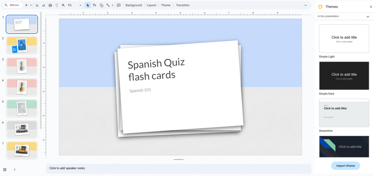Open the Line type dropdown arrow
The height and width of the screenshot is (176, 373).
(x=112, y=5)
